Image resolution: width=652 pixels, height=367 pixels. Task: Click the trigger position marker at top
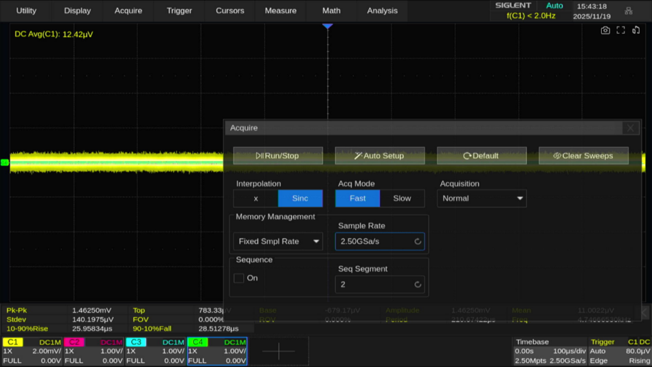point(327,25)
